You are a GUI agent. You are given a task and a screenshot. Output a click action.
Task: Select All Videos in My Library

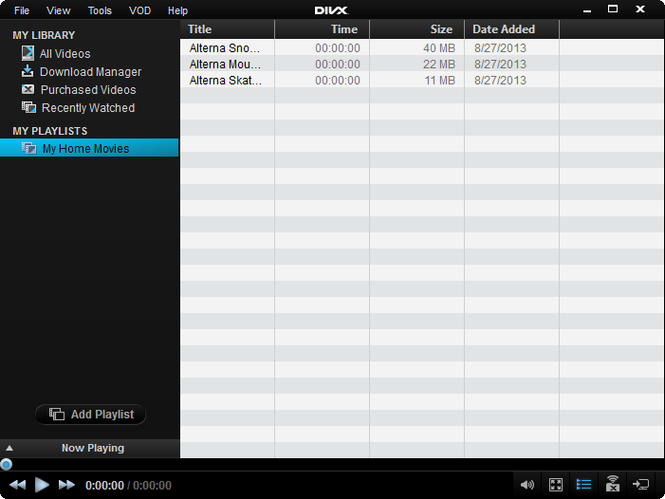(65, 54)
